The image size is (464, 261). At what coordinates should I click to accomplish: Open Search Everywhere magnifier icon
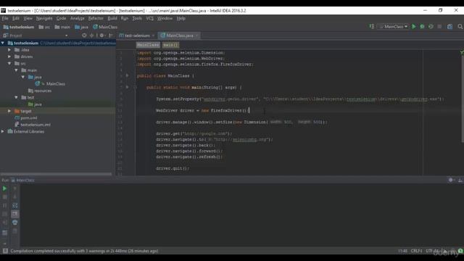[x=460, y=27]
